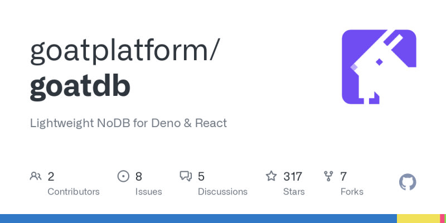The image size is (446, 223).
Task: Click the GitHub Octocat logo
Action: tap(408, 182)
